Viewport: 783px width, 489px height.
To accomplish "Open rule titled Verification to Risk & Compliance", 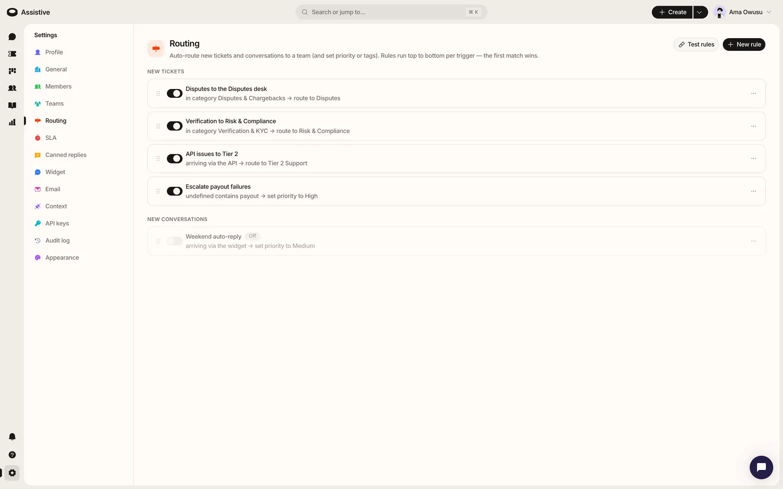I will tap(231, 121).
